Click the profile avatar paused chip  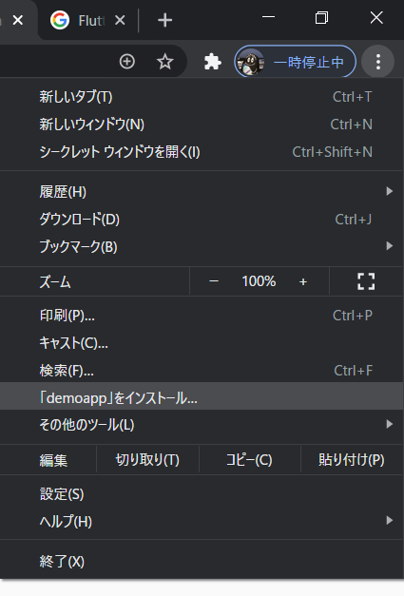pyautogui.click(x=296, y=62)
